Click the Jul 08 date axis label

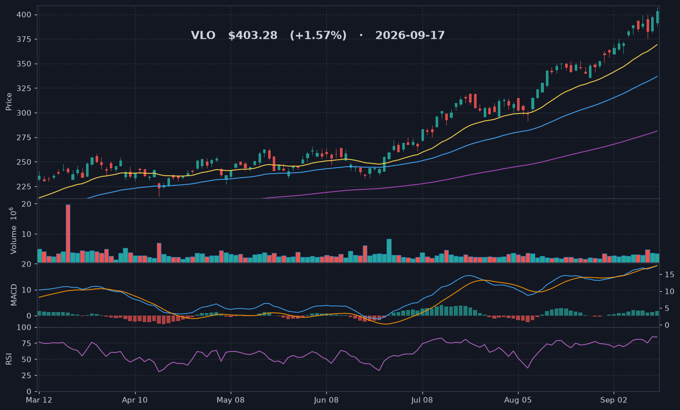click(x=422, y=399)
